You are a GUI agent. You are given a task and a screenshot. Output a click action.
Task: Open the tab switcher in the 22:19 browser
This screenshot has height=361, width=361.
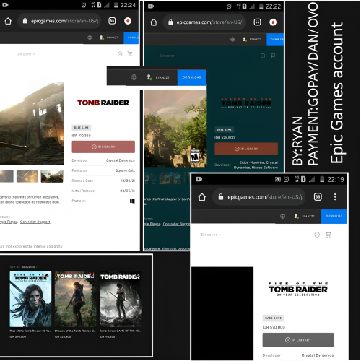[x=318, y=197]
